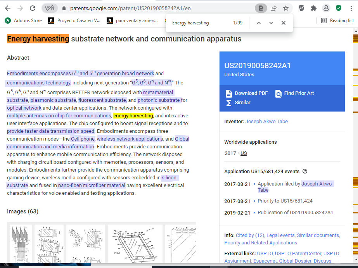The image size is (358, 268).
Task: Click Find Prior Art button
Action: pyautogui.click(x=295, y=93)
